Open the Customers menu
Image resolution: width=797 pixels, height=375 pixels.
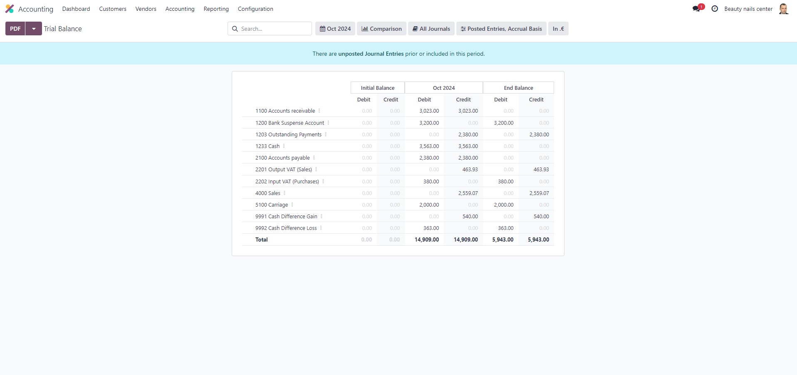(x=113, y=9)
